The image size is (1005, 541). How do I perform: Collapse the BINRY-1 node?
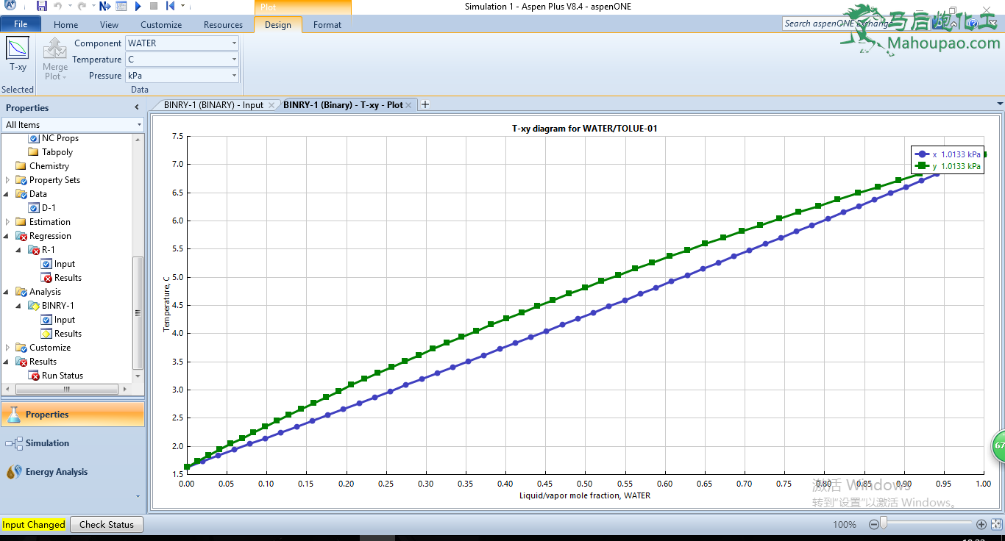[x=20, y=306]
